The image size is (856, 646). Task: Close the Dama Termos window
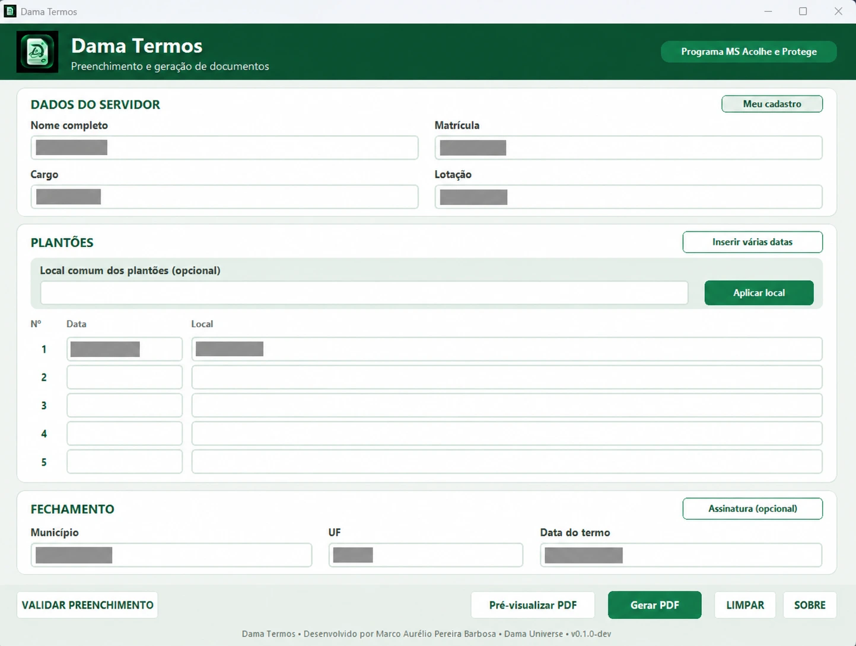click(838, 11)
